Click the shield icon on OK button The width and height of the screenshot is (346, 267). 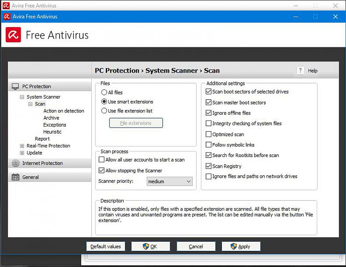(146, 246)
